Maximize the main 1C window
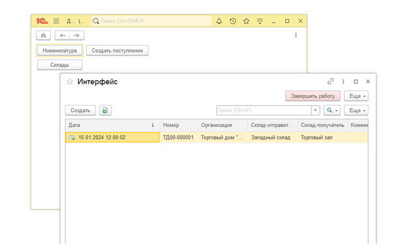The width and height of the screenshot is (410, 245). [287, 21]
